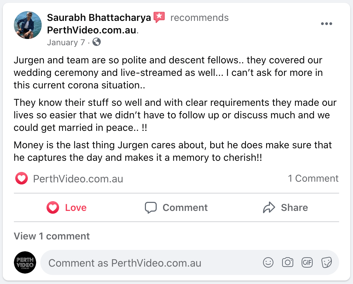This screenshot has width=353, height=284.
Task: Click the globe public-audience icon
Action: (x=97, y=42)
